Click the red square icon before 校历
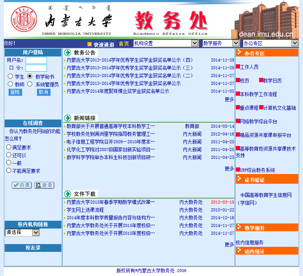Image resolution: width=303 pixels, height=276 pixels. [238, 80]
